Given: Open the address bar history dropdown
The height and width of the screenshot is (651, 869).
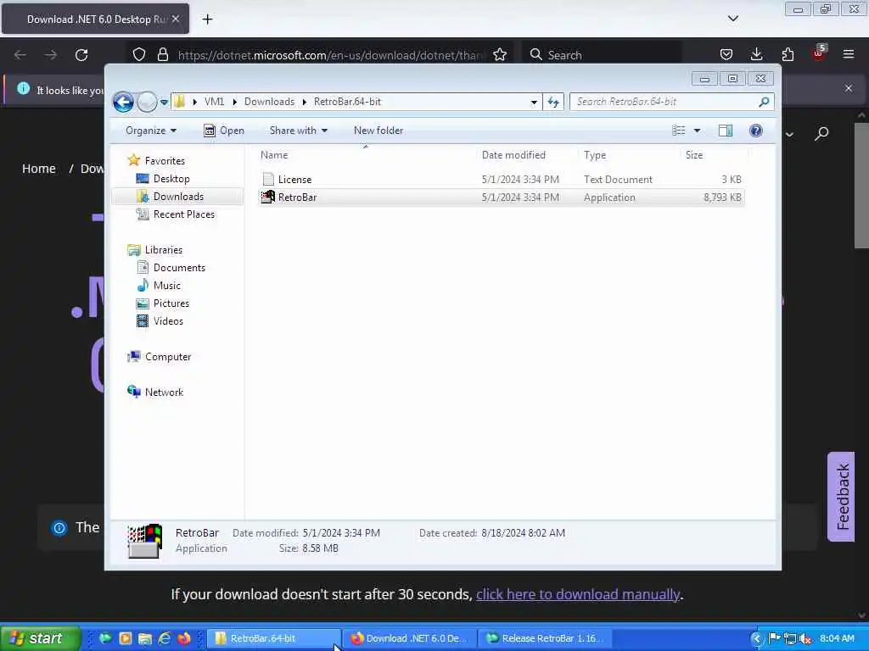Looking at the screenshot, I should point(534,102).
